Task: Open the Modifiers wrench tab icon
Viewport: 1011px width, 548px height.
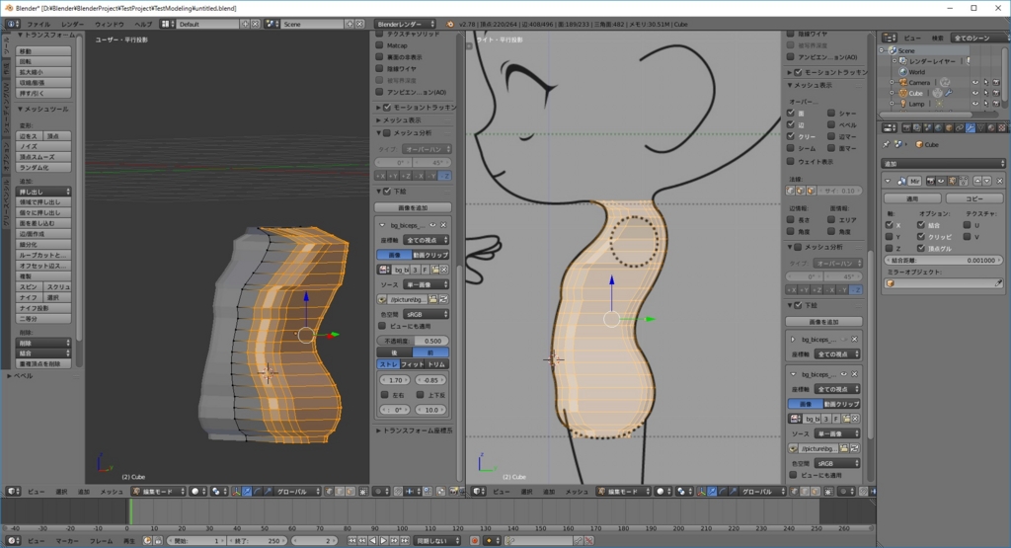Action: (x=971, y=127)
